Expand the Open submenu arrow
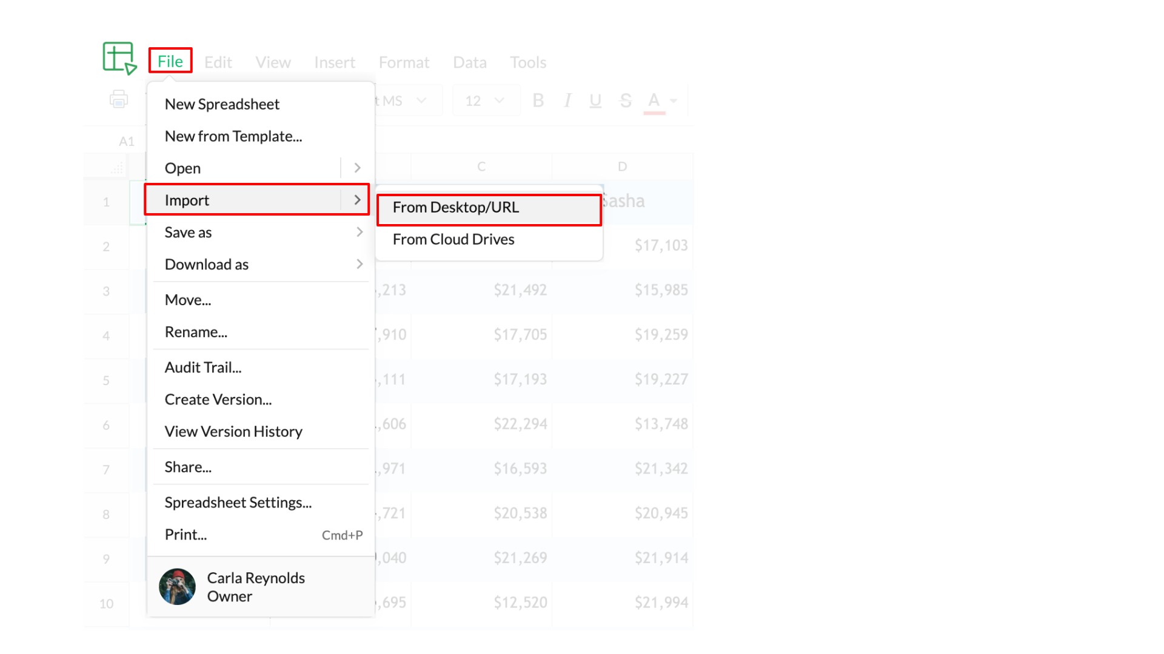Screen dimensions: 1164x654 coord(357,168)
